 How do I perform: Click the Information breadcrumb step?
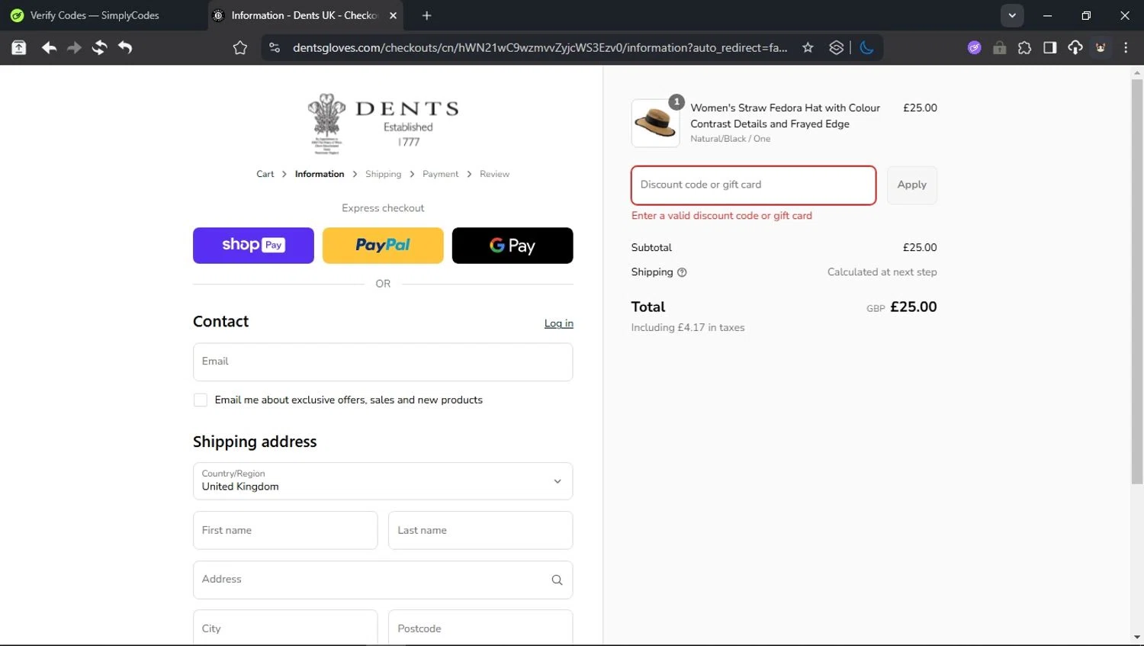320,174
